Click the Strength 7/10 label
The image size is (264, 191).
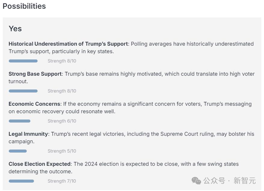click(x=62, y=181)
